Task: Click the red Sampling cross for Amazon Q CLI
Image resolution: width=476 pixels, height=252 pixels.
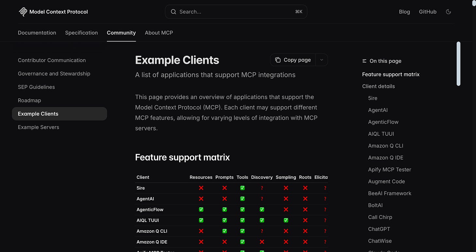Action: (x=286, y=231)
